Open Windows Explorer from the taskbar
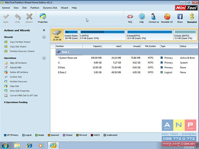This screenshot has width=199, height=149. (x=17, y=146)
